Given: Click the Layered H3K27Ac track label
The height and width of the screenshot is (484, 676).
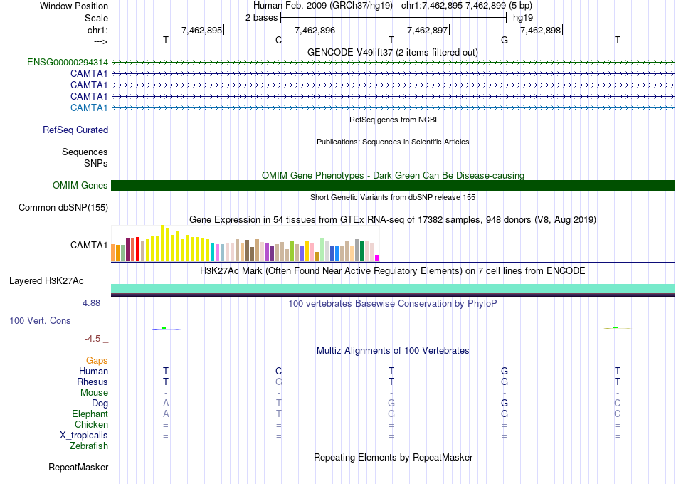Looking at the screenshot, I should click(46, 281).
